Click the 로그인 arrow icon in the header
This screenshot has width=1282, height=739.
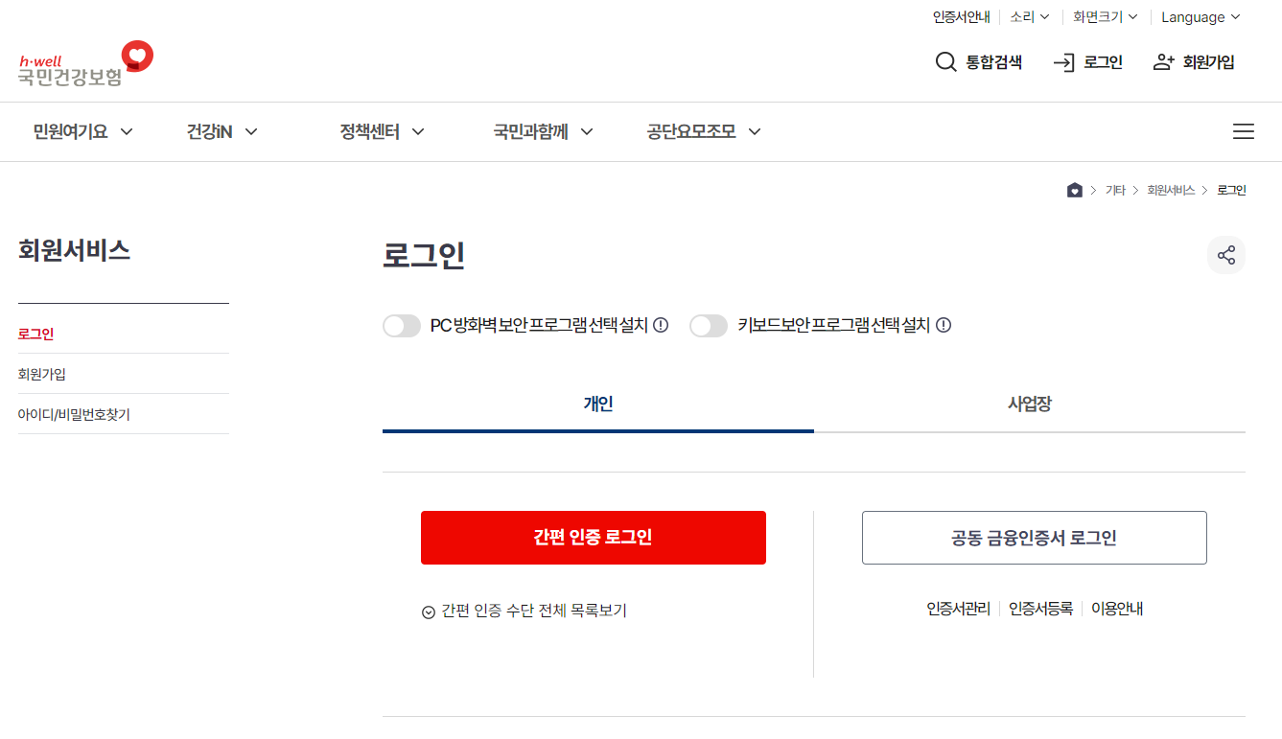[1062, 61]
